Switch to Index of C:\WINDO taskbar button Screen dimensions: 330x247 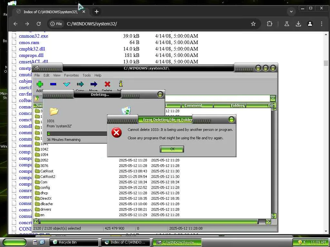pos(125,242)
